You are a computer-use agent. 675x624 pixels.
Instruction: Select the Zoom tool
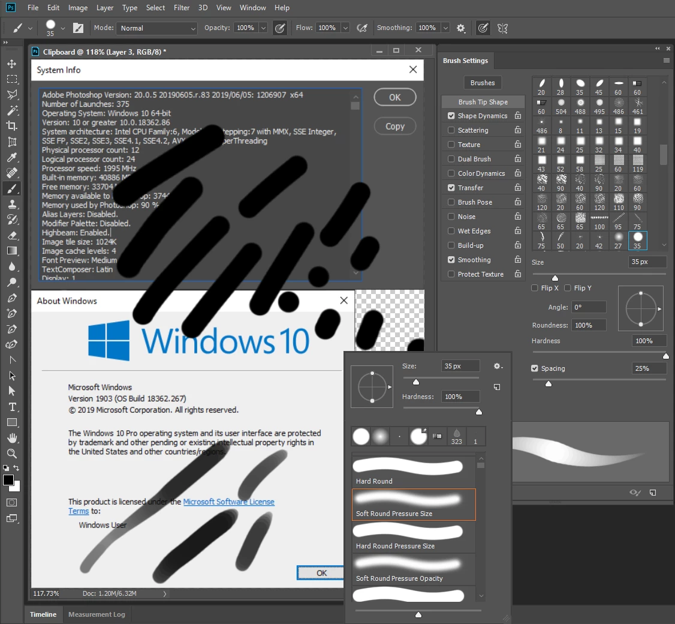[12, 454]
